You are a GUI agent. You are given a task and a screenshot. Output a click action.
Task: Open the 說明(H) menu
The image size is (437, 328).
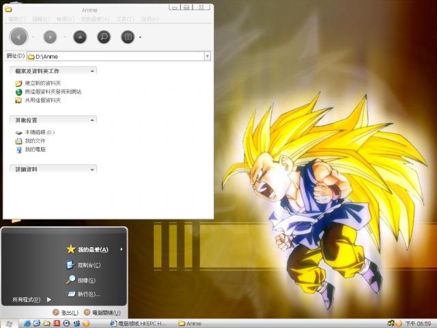tap(150, 19)
